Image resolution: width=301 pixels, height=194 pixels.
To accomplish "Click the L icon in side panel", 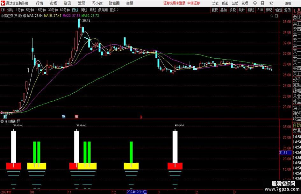I will (295, 11).
